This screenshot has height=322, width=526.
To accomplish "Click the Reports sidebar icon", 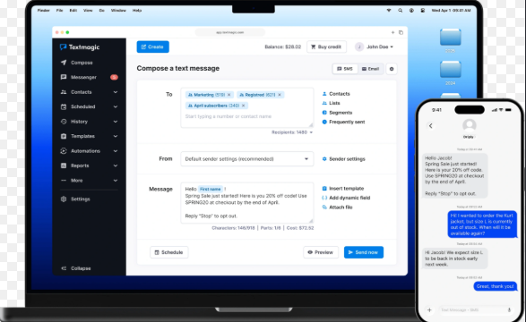I will tap(64, 165).
